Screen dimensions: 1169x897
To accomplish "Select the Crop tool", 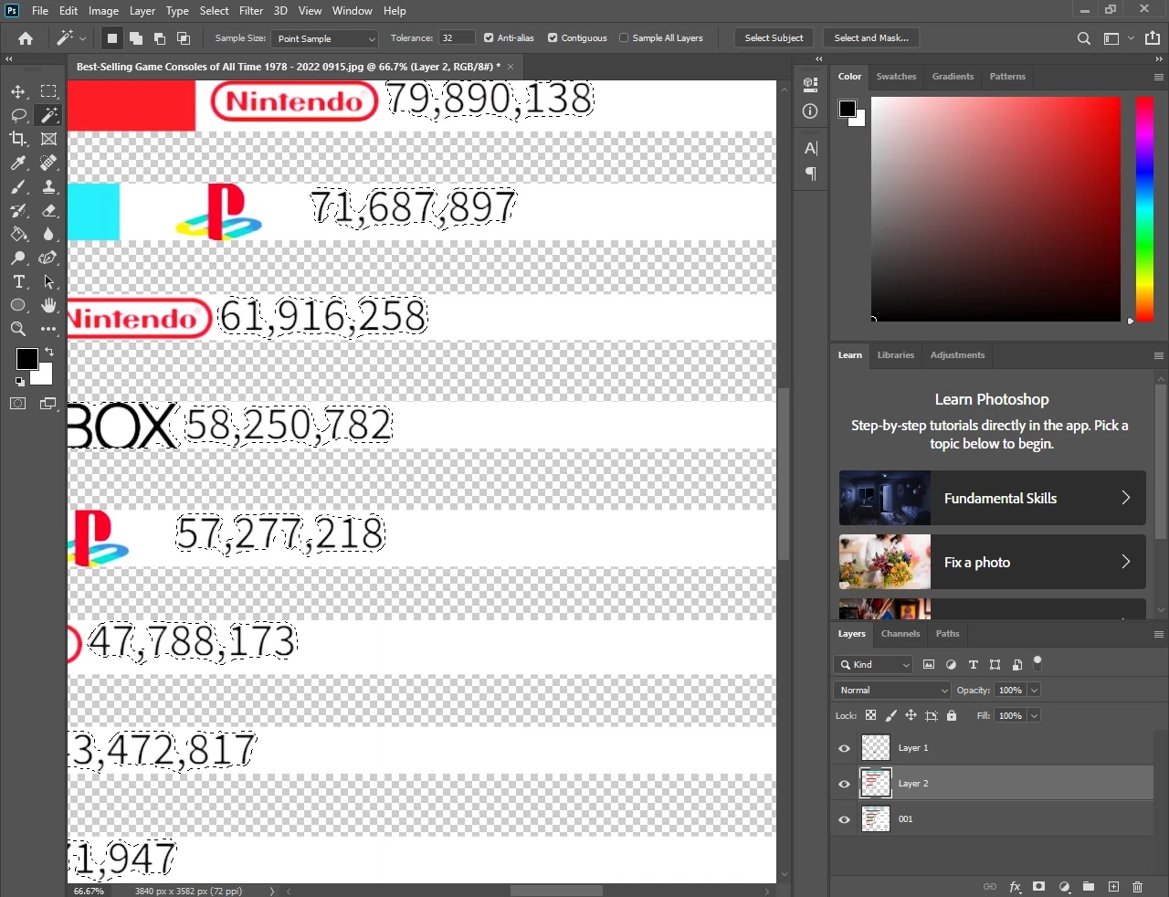I will (x=18, y=139).
